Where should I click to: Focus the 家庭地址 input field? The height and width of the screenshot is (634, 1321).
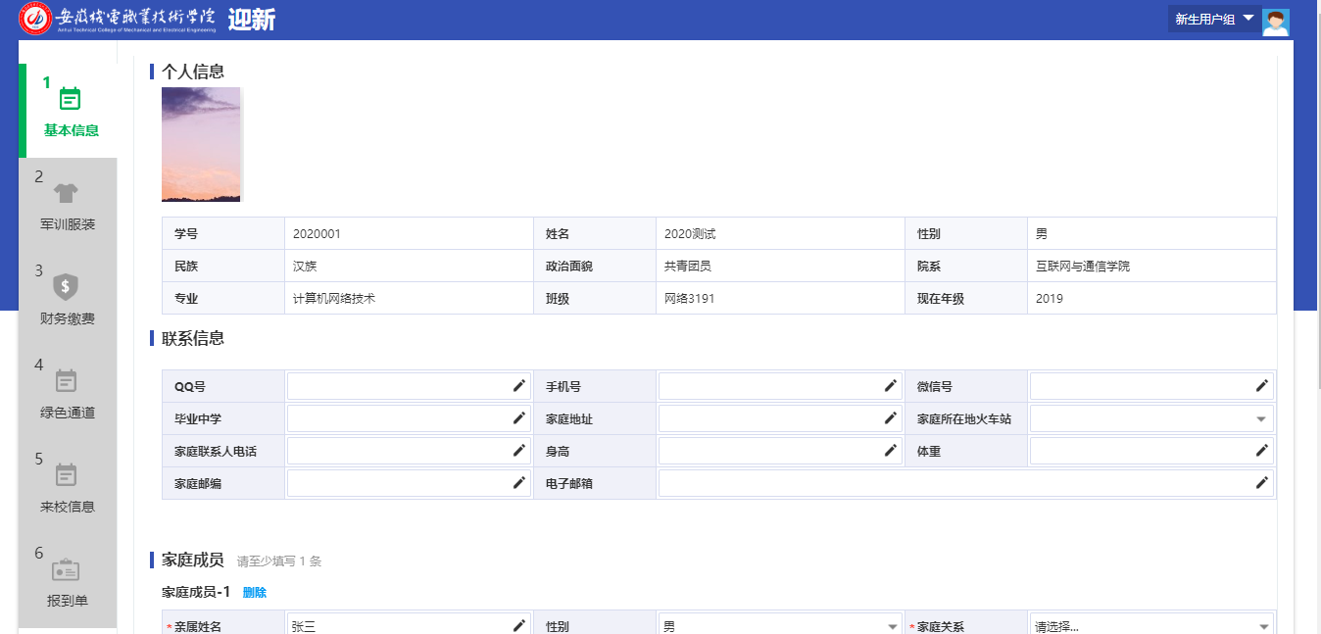[x=780, y=418]
